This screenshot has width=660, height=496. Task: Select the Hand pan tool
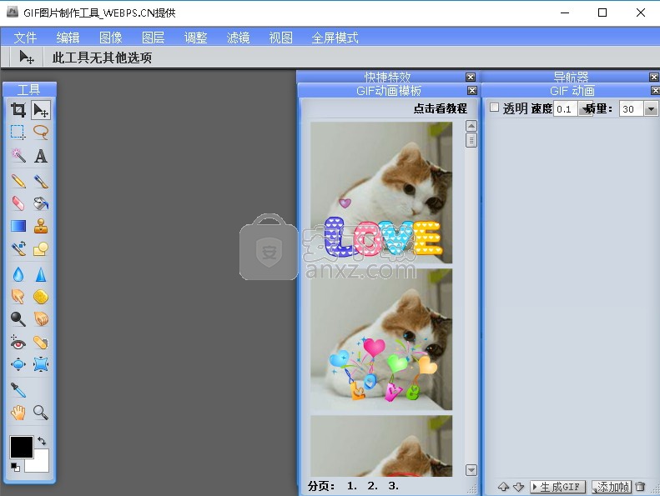tap(18, 413)
